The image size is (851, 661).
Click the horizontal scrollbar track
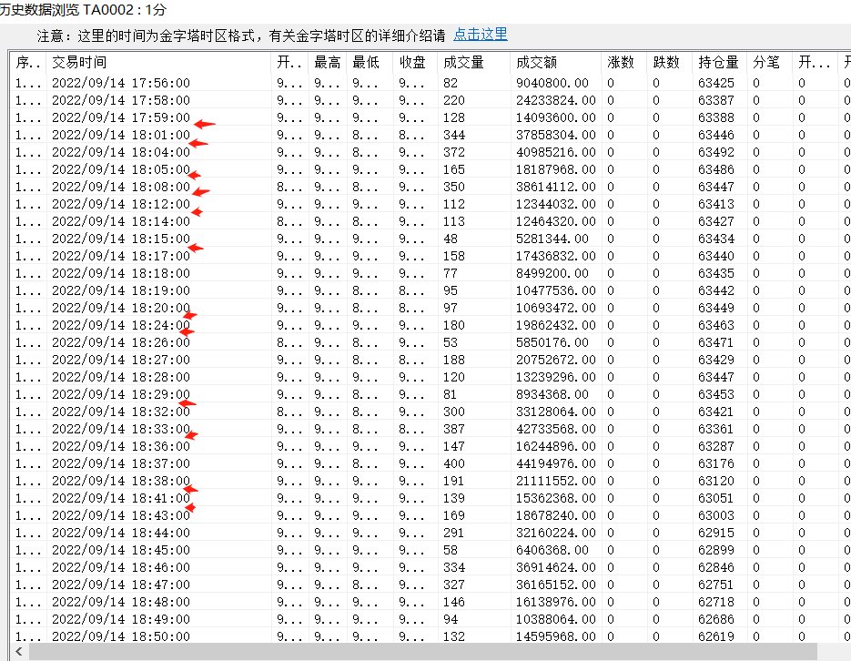tap(423, 652)
